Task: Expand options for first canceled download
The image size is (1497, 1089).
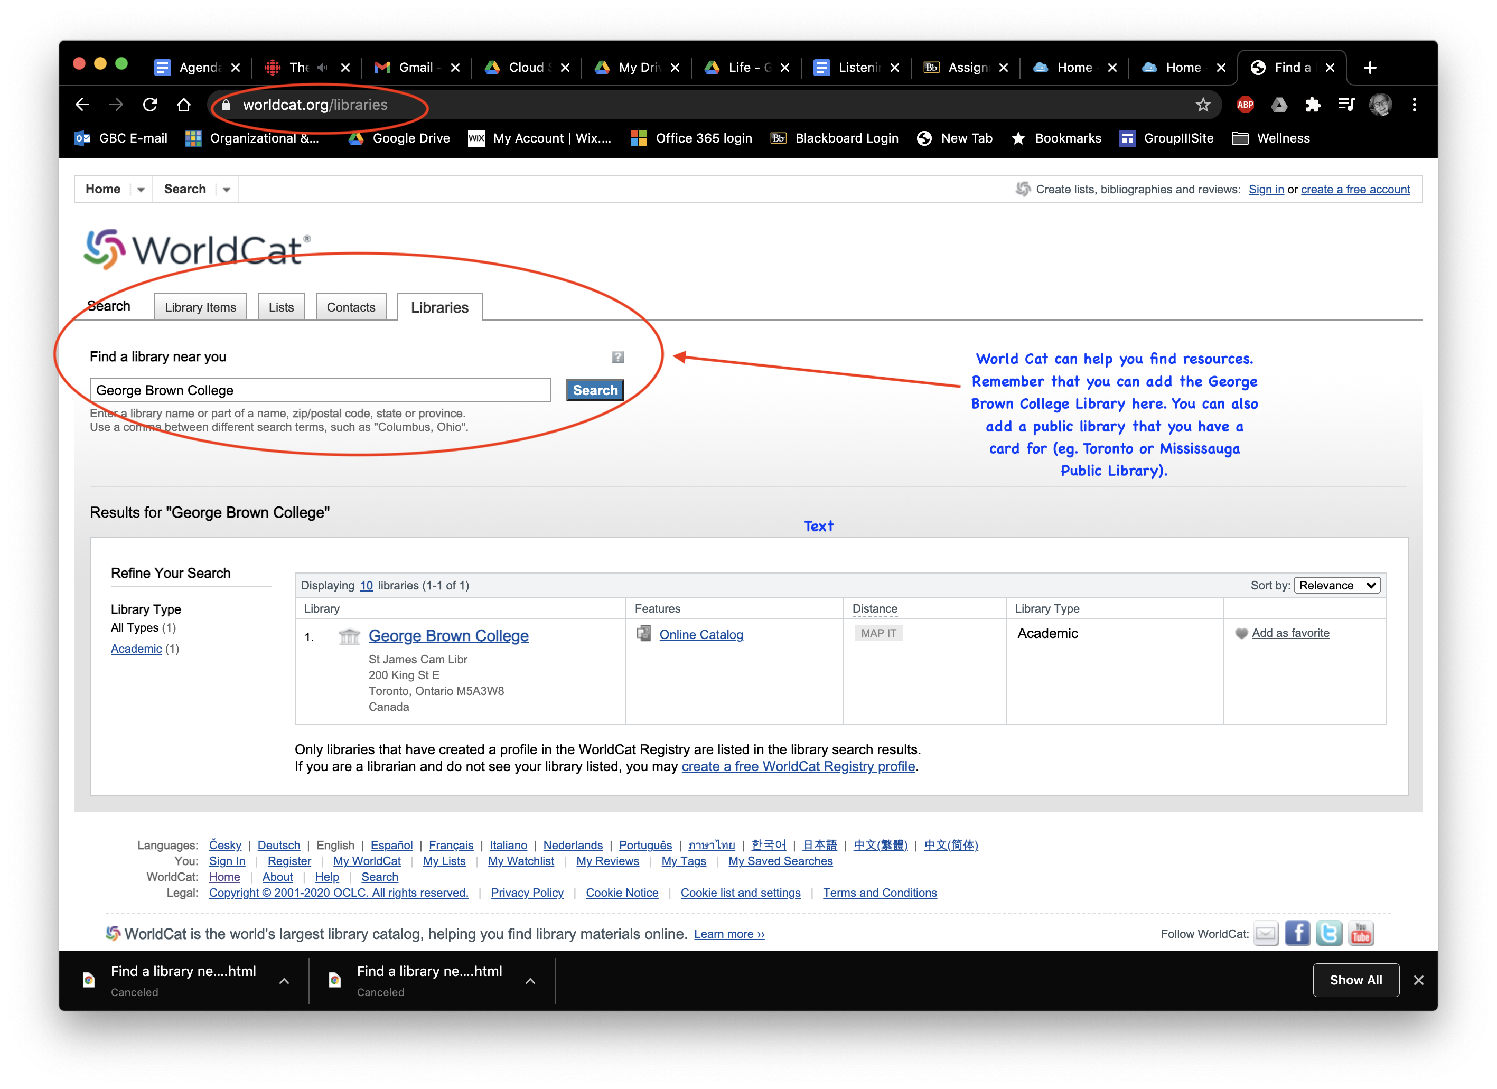Action: point(285,981)
